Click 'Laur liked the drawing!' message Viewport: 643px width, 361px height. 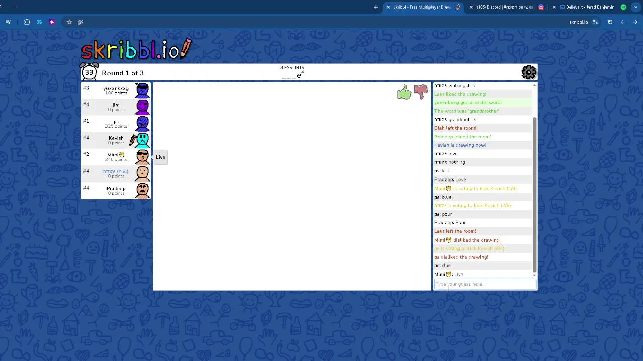(x=460, y=94)
